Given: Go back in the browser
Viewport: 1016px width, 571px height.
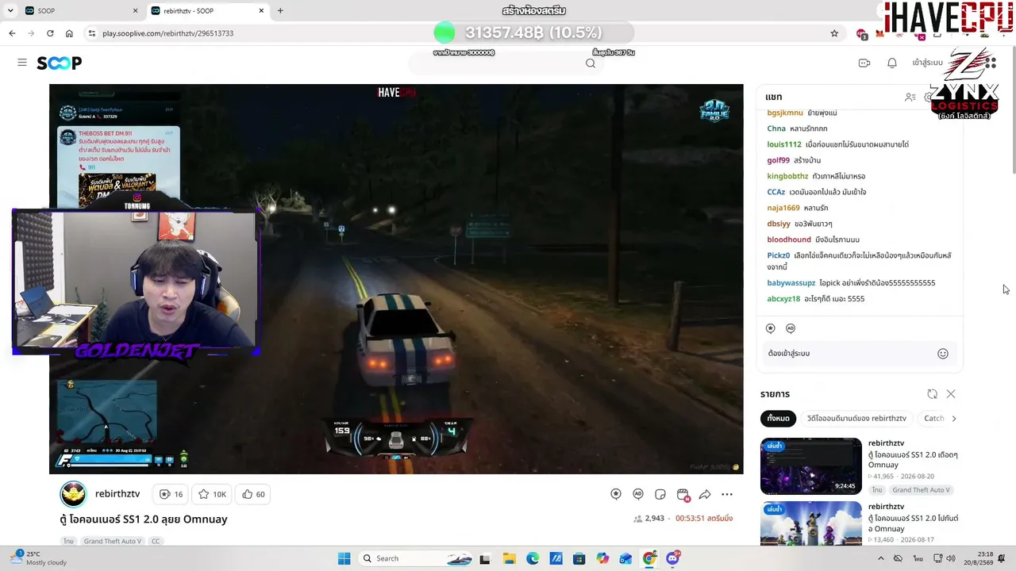Looking at the screenshot, I should 12,33.
